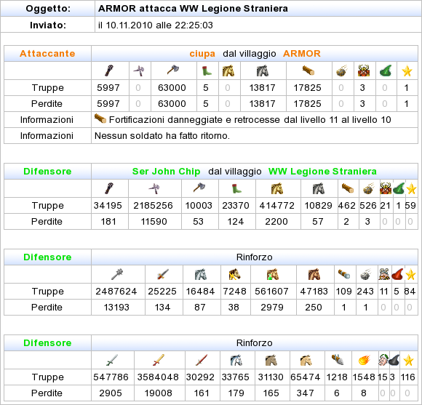Image resolution: width=422 pixels, height=405 pixels.
Task: Click the defender's green hat settler icon
Action: point(399,188)
